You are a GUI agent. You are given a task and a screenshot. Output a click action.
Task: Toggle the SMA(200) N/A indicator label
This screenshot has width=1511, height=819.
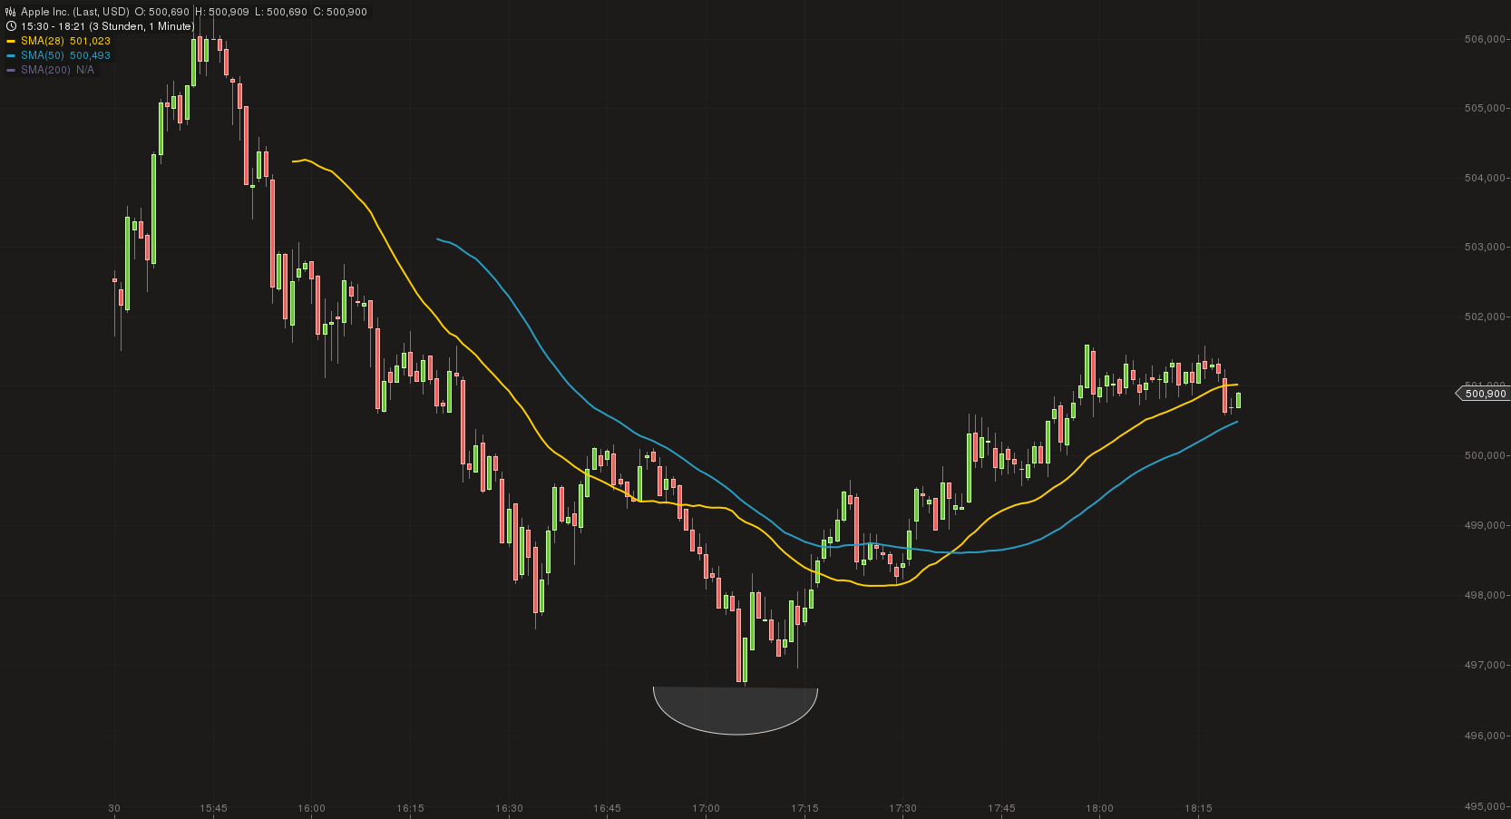[57, 70]
